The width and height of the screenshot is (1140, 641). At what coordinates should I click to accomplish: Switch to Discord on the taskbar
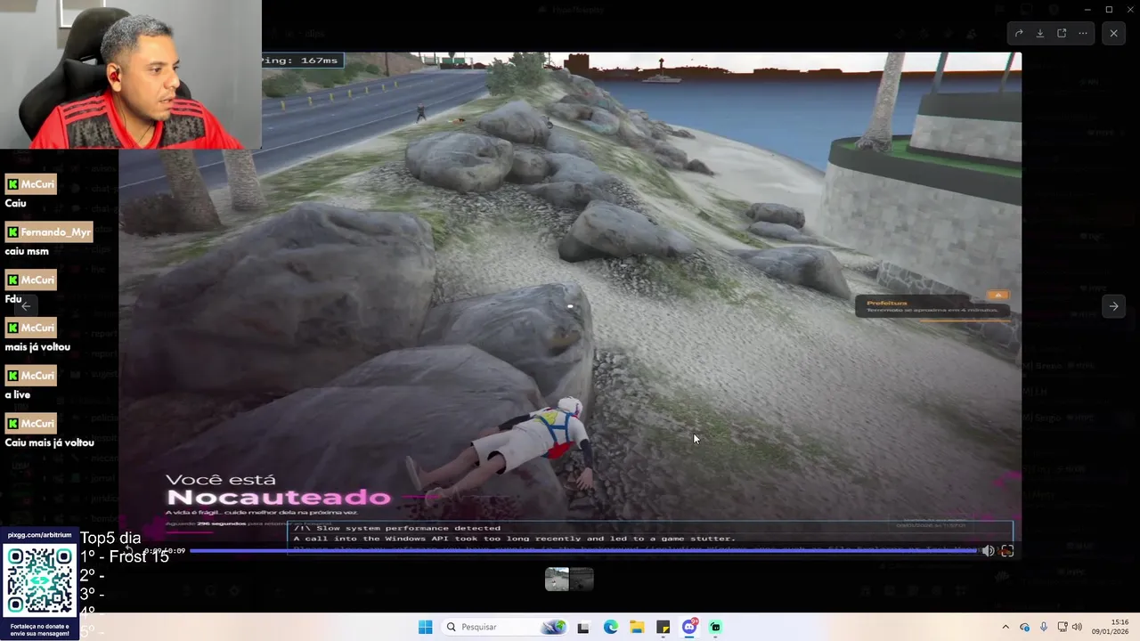(689, 627)
